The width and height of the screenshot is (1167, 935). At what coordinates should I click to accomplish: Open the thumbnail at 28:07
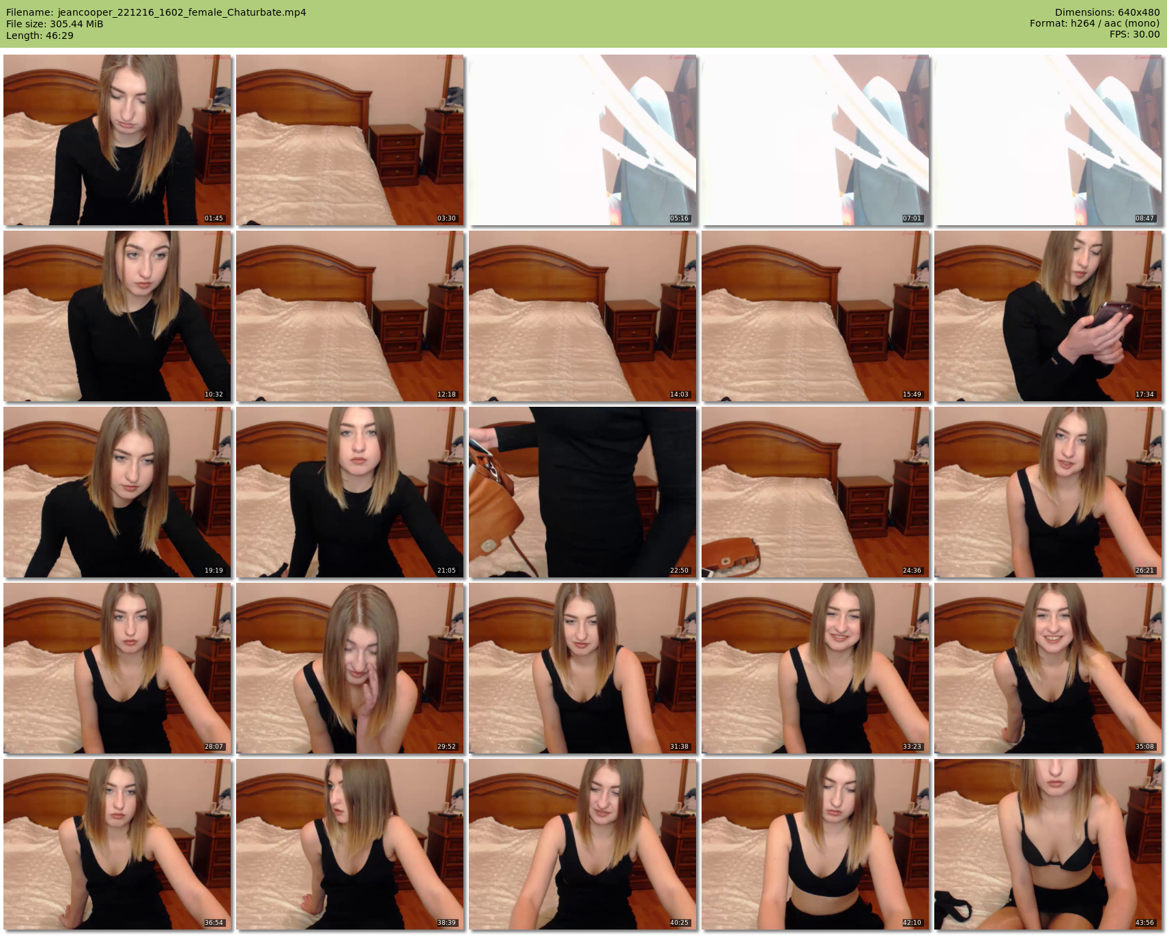point(117,668)
